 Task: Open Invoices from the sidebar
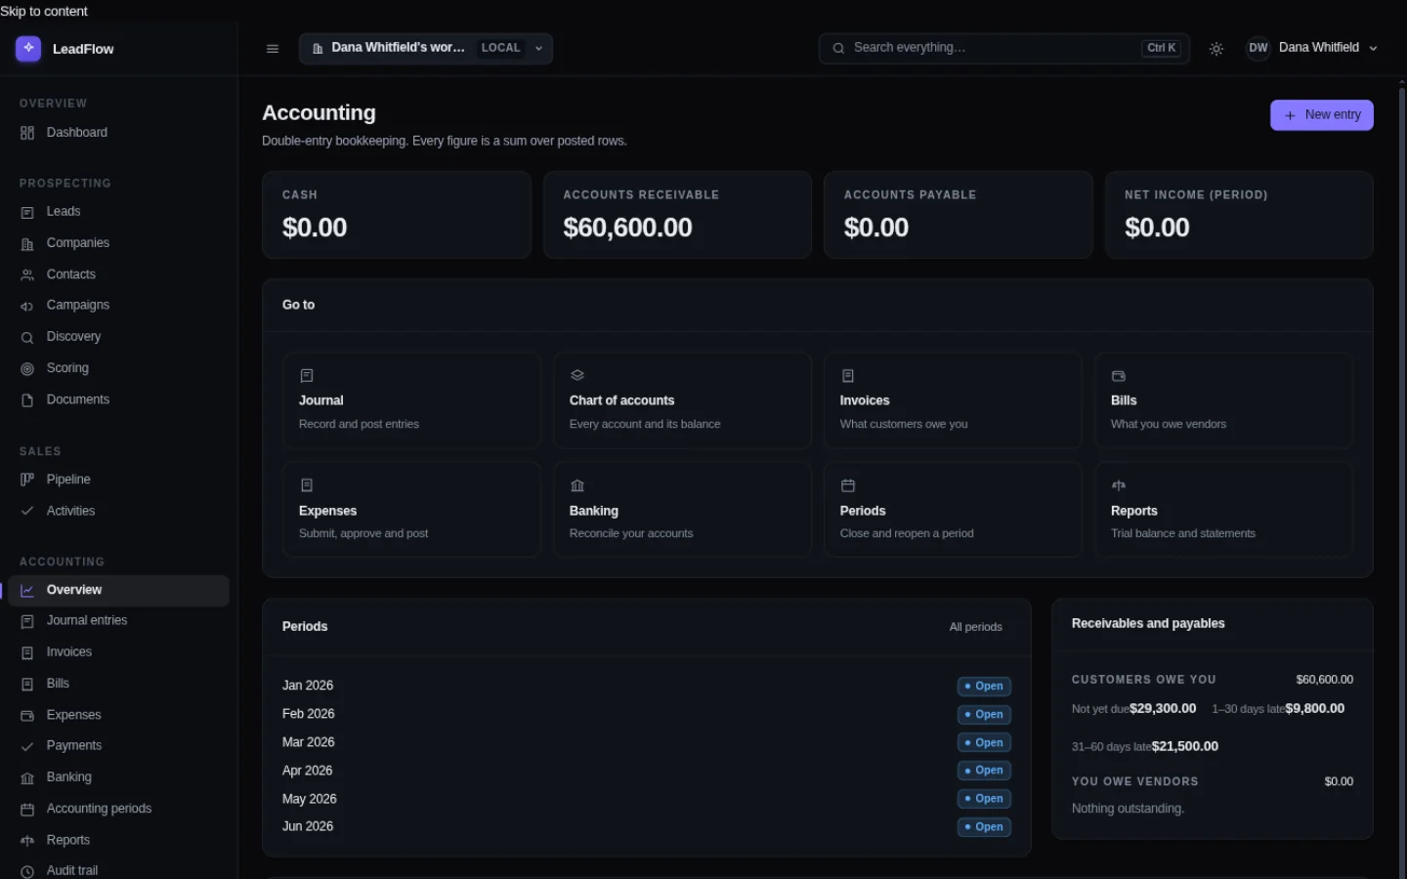click(119, 652)
